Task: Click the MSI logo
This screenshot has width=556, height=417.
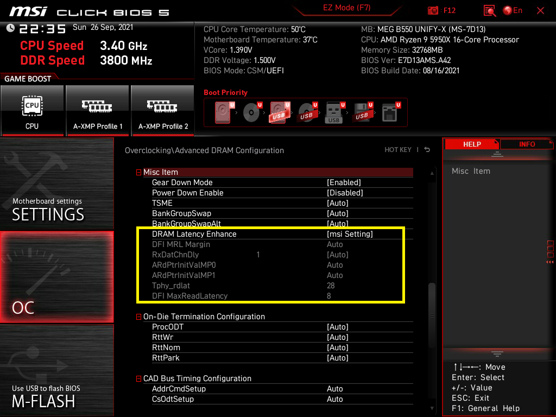Action: point(28,11)
